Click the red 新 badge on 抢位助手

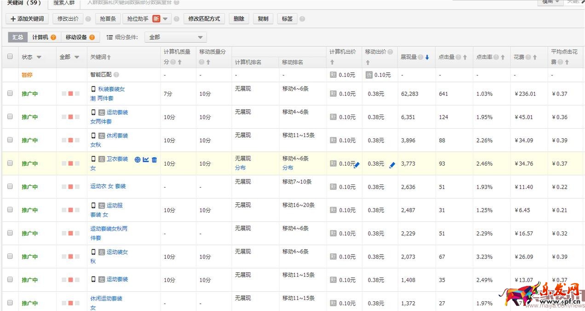pos(156,18)
